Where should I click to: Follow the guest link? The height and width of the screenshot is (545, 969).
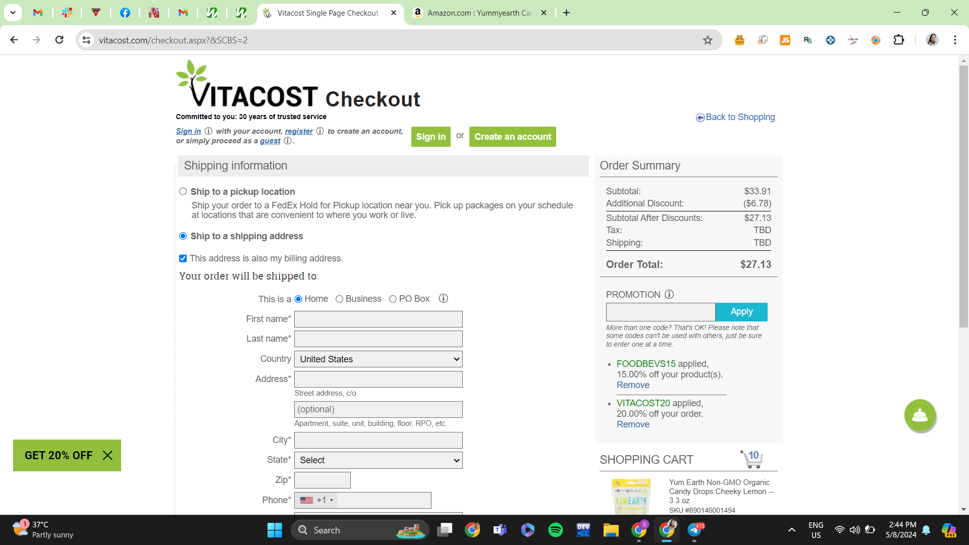click(x=270, y=141)
